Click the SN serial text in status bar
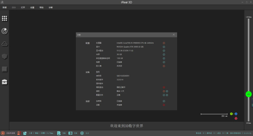Image resolution: width=253 pixels, height=136 pixels. [233, 133]
